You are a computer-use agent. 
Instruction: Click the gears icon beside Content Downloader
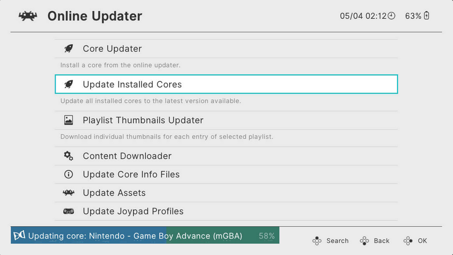(x=68, y=156)
